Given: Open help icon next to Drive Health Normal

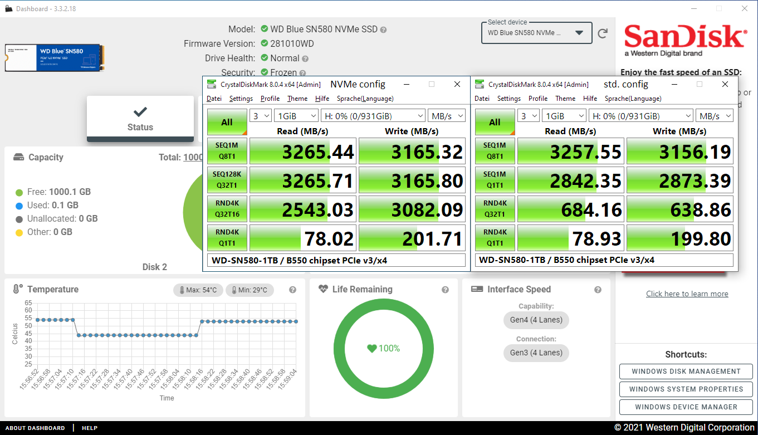Looking at the screenshot, I should click(305, 58).
